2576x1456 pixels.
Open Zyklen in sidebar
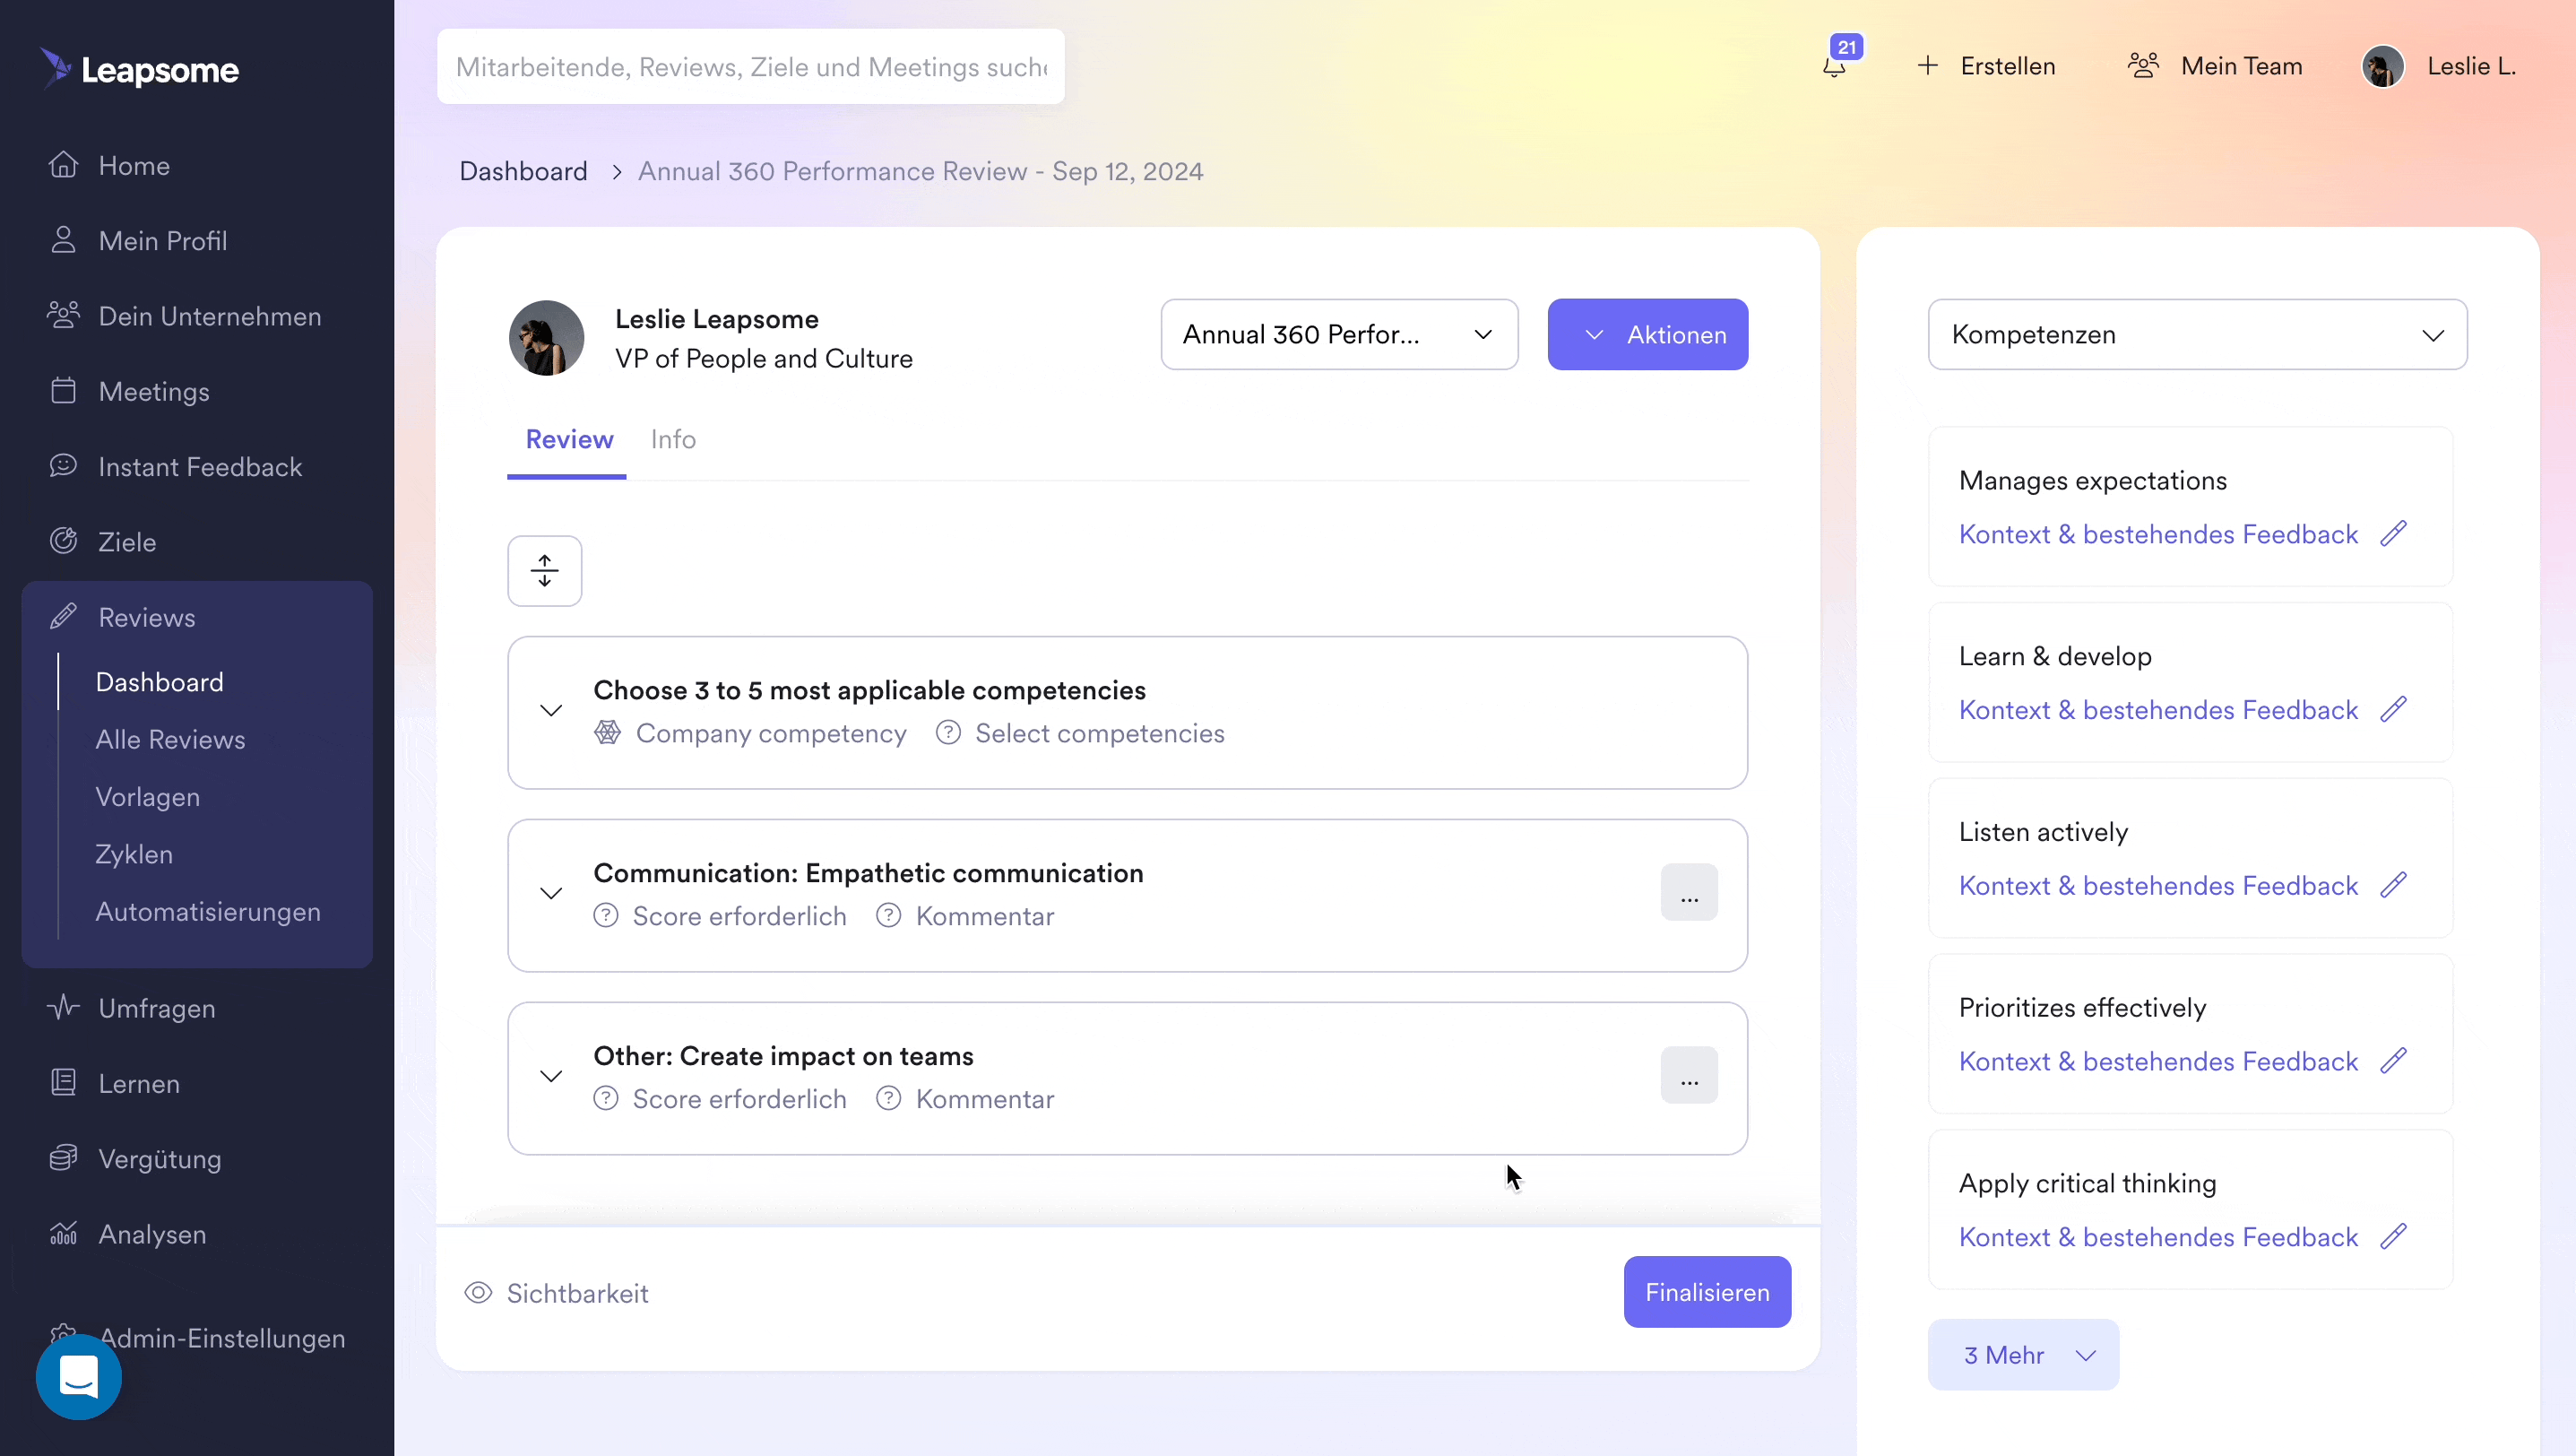click(134, 854)
